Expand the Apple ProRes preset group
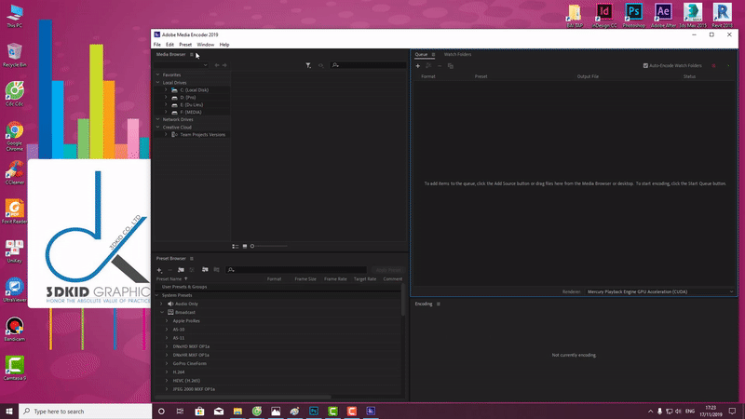This screenshot has width=745, height=419. pos(167,321)
